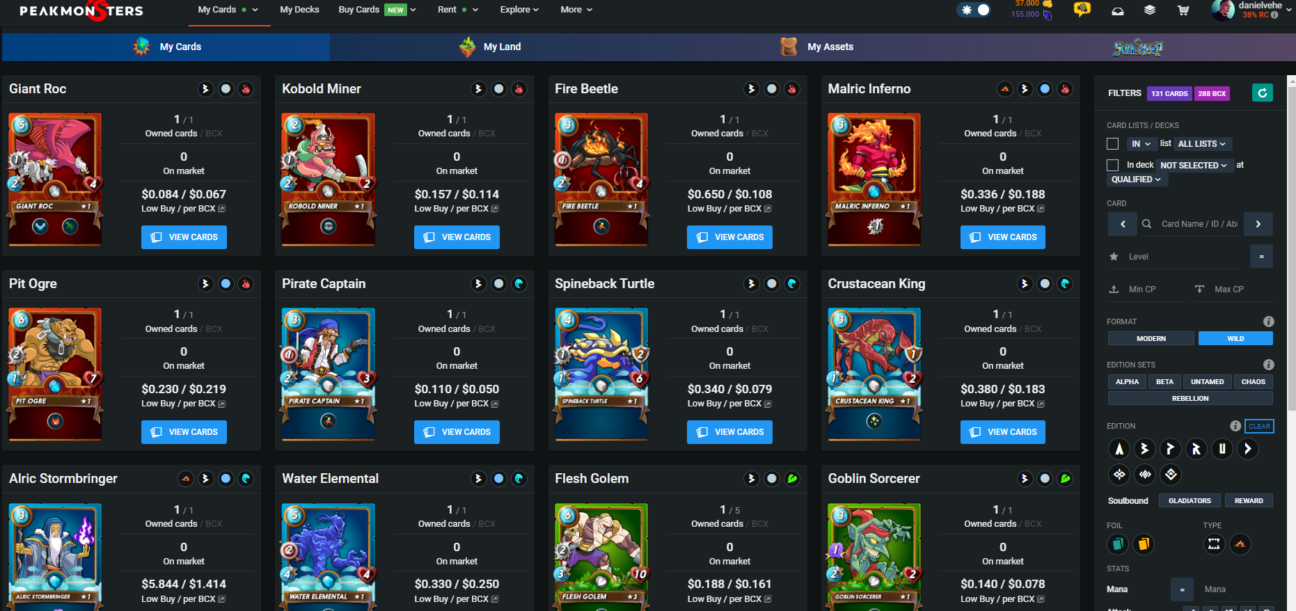Go to next card with right arrow
Screen dimensions: 1296x611
tap(1258, 224)
